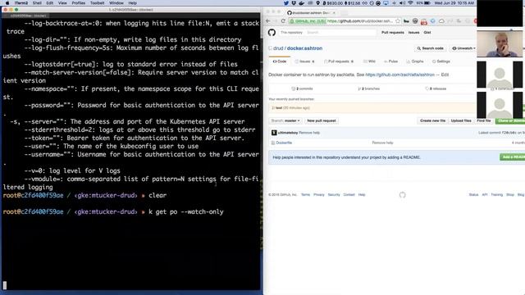This screenshot has height=295, width=525.
Task: Click the cloud extension icon in browser toolbar
Action: pyautogui.click(x=441, y=21)
